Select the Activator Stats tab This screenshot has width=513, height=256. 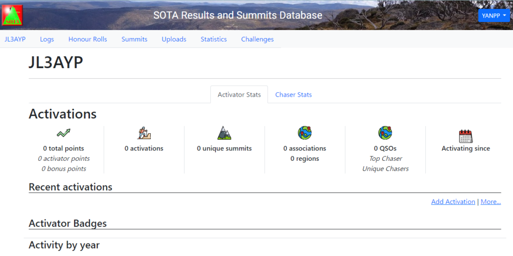coord(239,95)
